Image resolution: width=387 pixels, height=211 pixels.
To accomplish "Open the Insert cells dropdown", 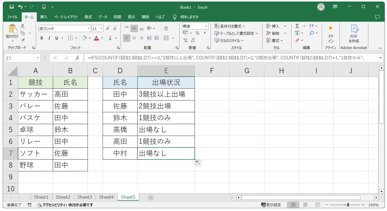I will tap(285, 26).
